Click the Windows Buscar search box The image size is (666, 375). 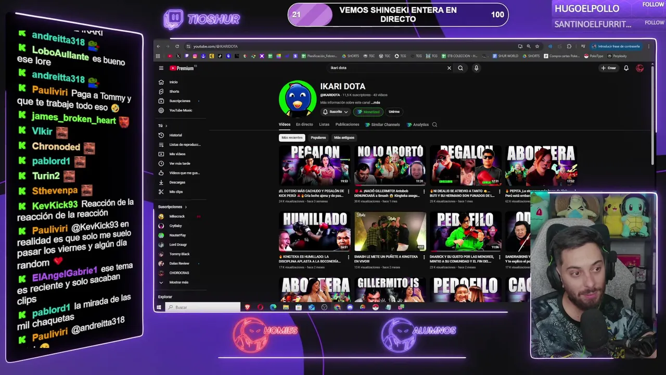203,307
